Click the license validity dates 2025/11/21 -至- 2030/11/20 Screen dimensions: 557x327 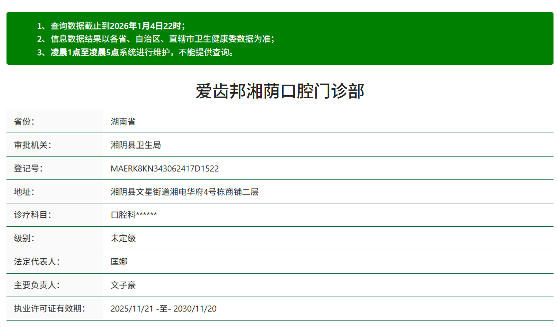pyautogui.click(x=163, y=309)
